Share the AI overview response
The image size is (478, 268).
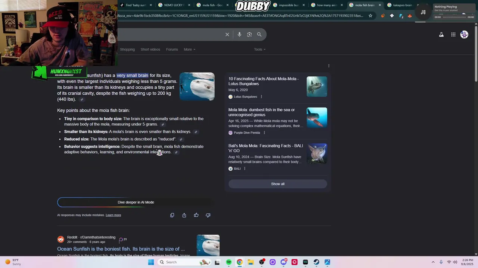[184, 215]
